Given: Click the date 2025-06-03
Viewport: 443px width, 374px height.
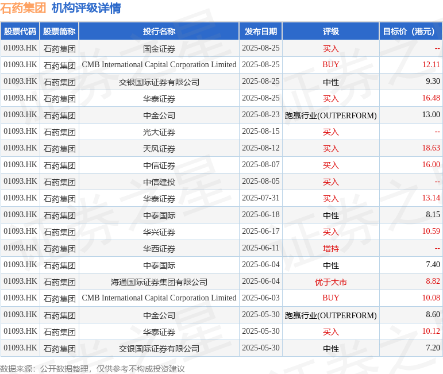Looking at the screenshot, I should pyautogui.click(x=261, y=298).
